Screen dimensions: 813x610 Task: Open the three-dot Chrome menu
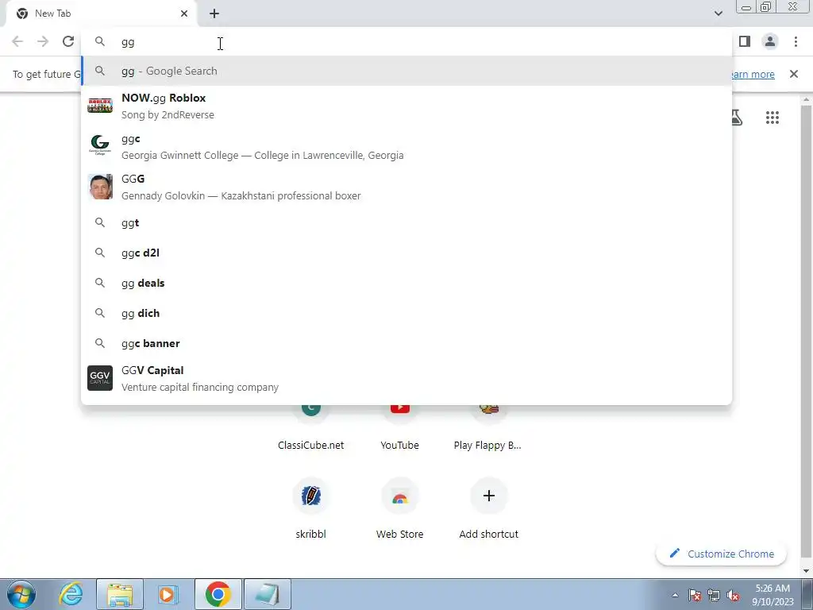click(x=796, y=41)
